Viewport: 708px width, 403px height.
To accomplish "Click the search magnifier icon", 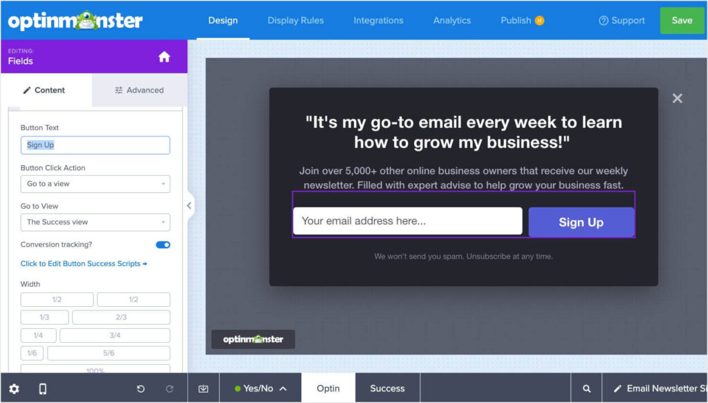I will click(x=586, y=388).
